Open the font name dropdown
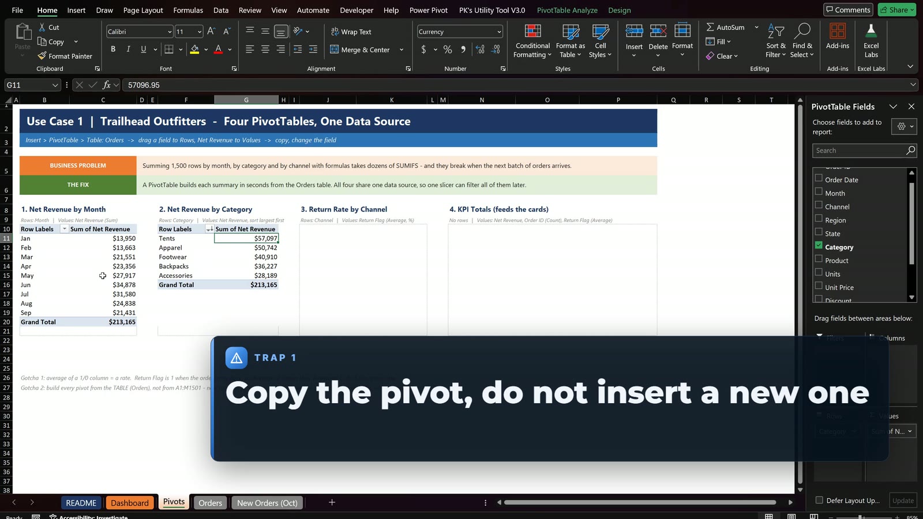923x519 pixels. click(170, 32)
